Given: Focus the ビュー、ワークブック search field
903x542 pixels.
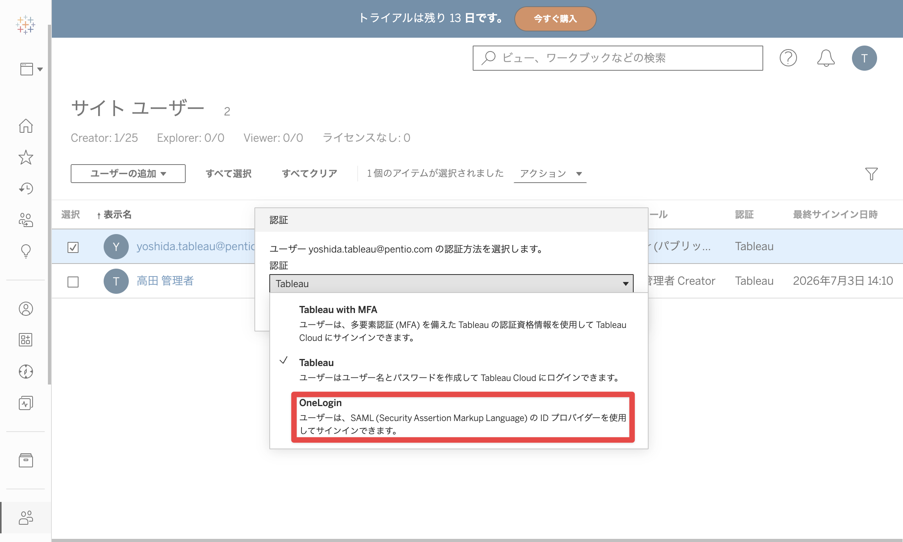Looking at the screenshot, I should tap(618, 58).
